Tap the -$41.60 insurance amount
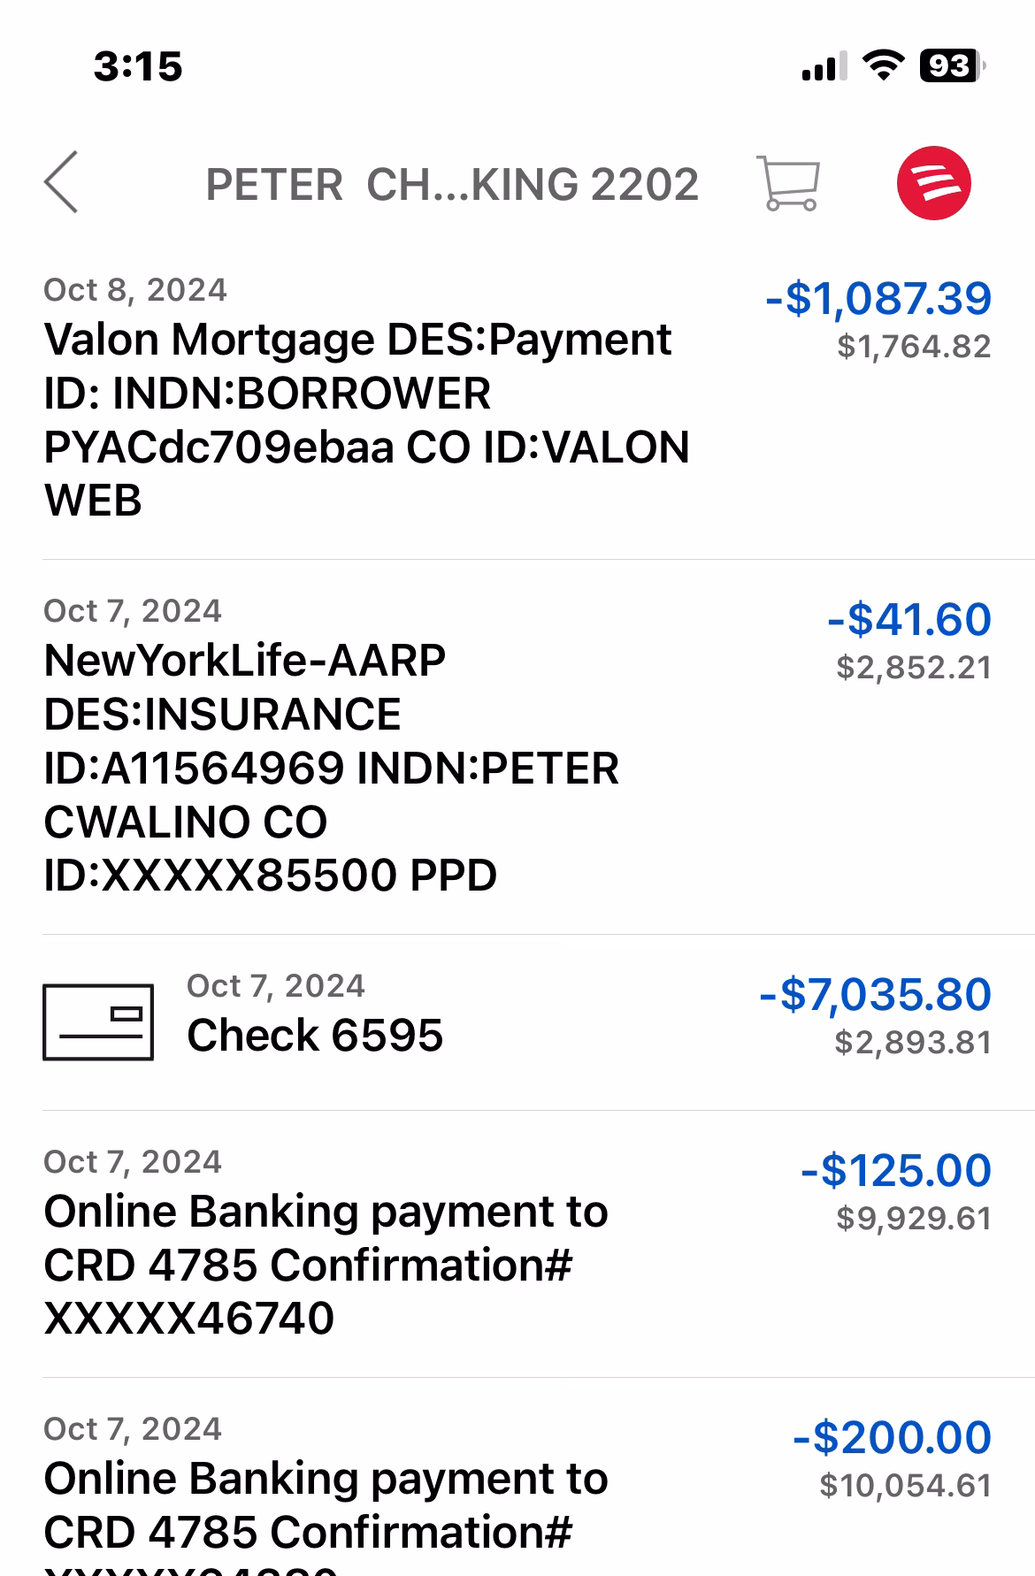This screenshot has width=1035, height=1576. coord(908,619)
